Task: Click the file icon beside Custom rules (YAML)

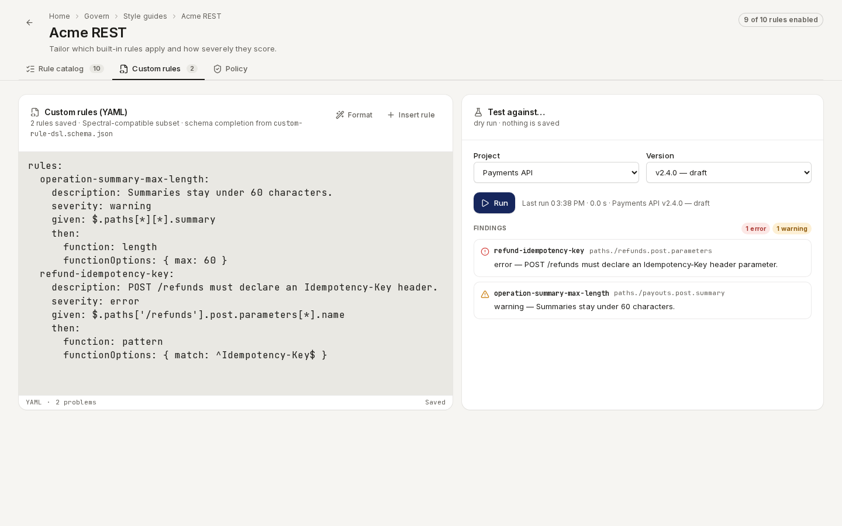Action: (35, 112)
